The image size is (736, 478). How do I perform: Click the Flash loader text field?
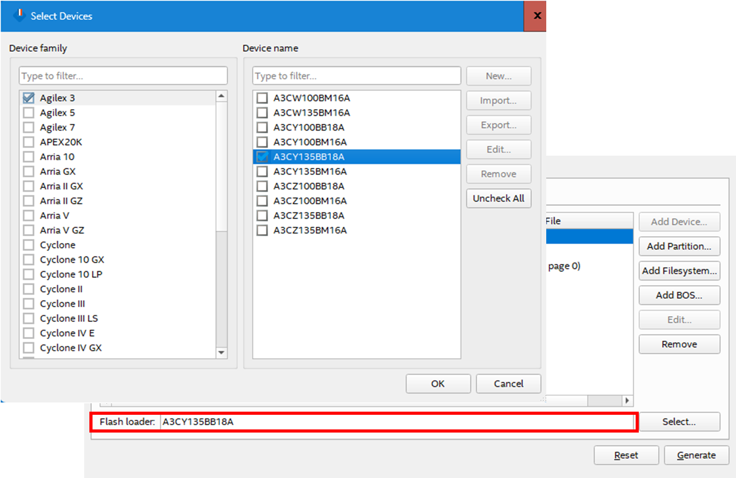pos(396,422)
